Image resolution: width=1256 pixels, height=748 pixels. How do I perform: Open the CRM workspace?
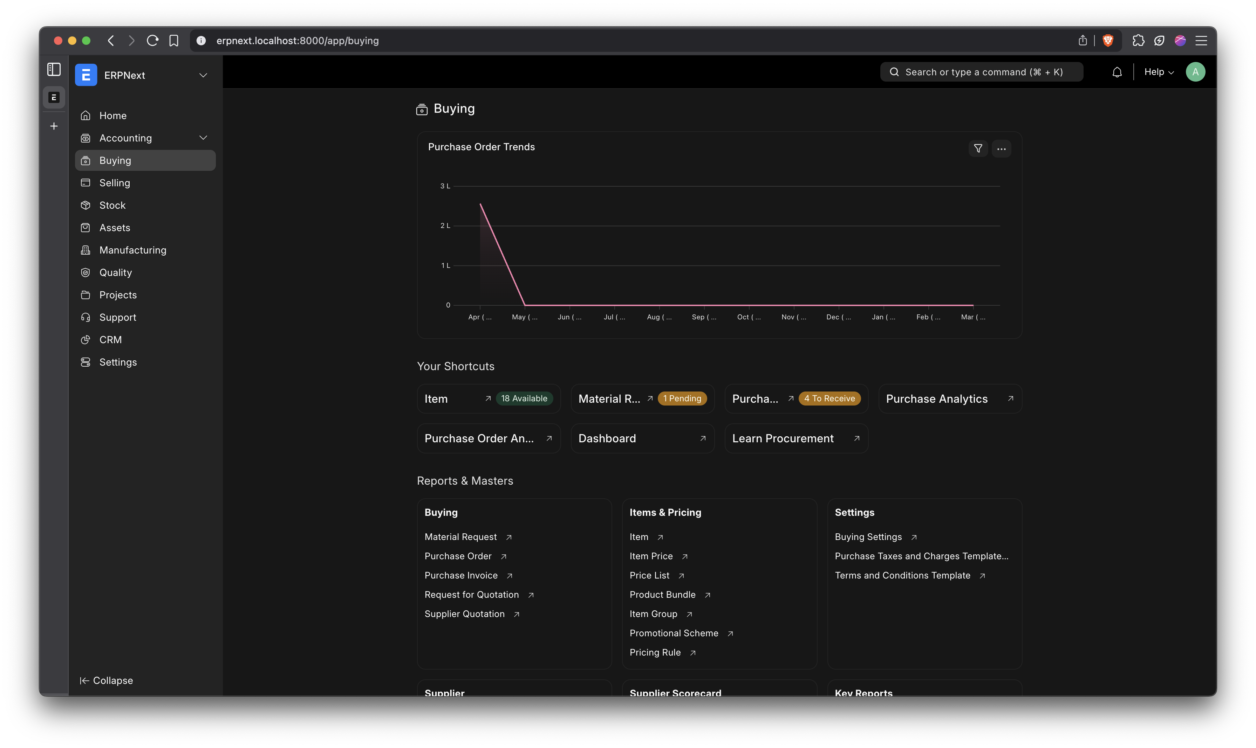pyautogui.click(x=145, y=340)
